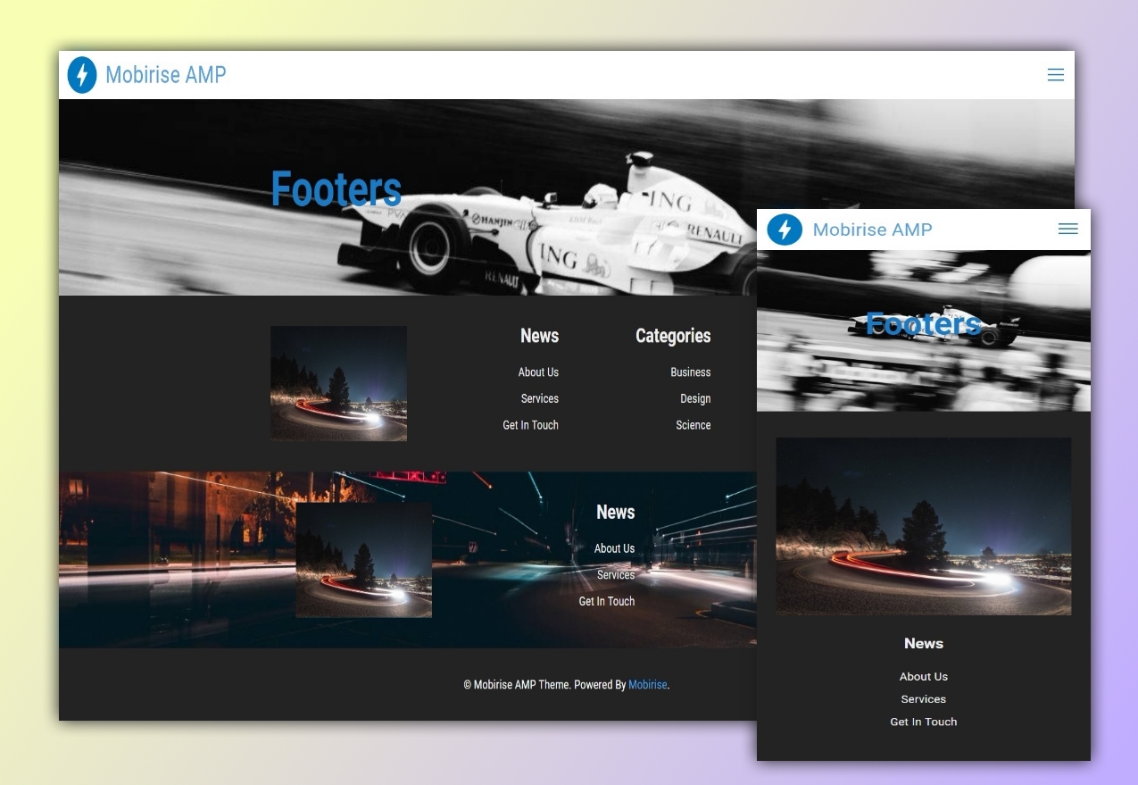
Task: Select the Mobirise AMP title in mobile preview
Action: pyautogui.click(x=872, y=230)
